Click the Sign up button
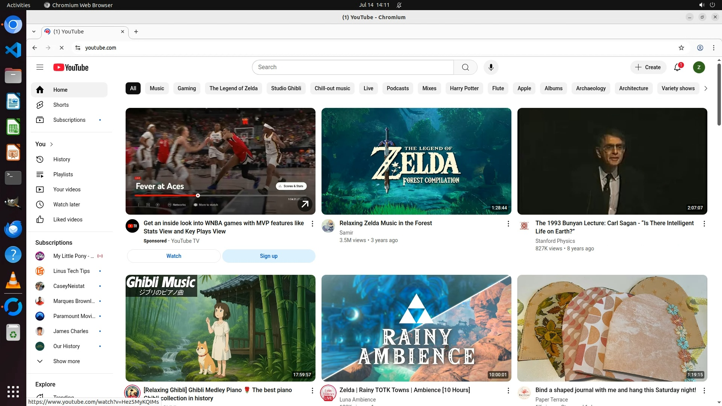This screenshot has height=406, width=722. pos(268,256)
